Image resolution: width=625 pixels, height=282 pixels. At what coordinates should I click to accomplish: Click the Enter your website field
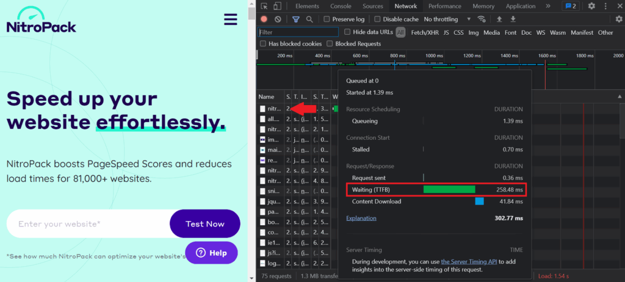tap(88, 224)
